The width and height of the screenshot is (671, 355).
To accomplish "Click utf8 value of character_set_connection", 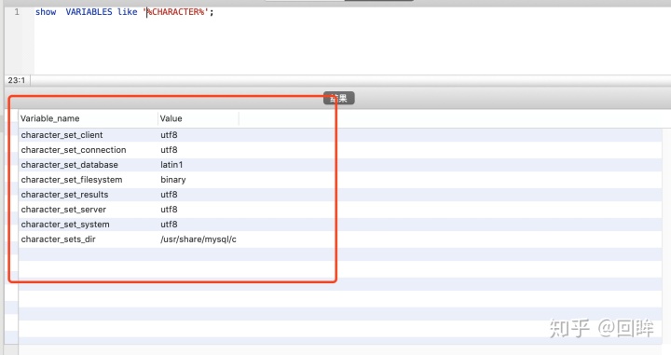I will 169,150.
